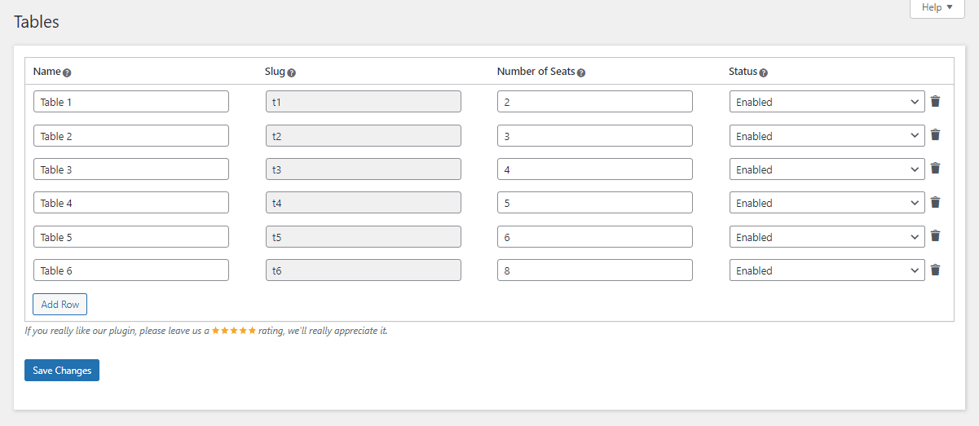Focus the seats field containing 8

coord(594,270)
